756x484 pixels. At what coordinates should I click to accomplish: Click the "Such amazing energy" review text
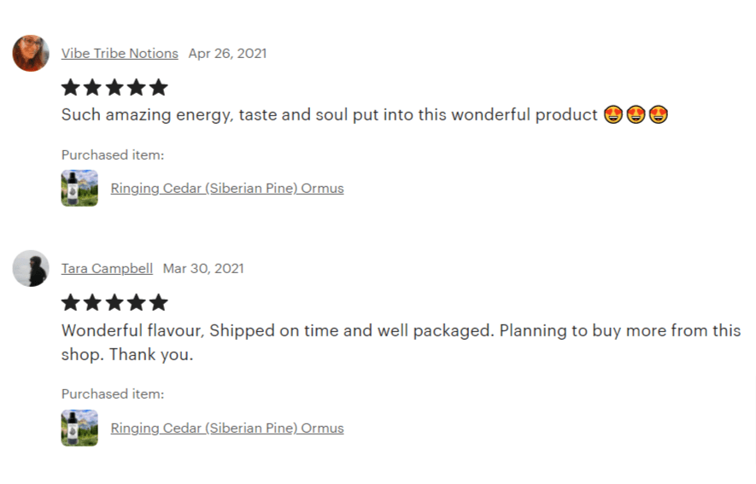329,114
